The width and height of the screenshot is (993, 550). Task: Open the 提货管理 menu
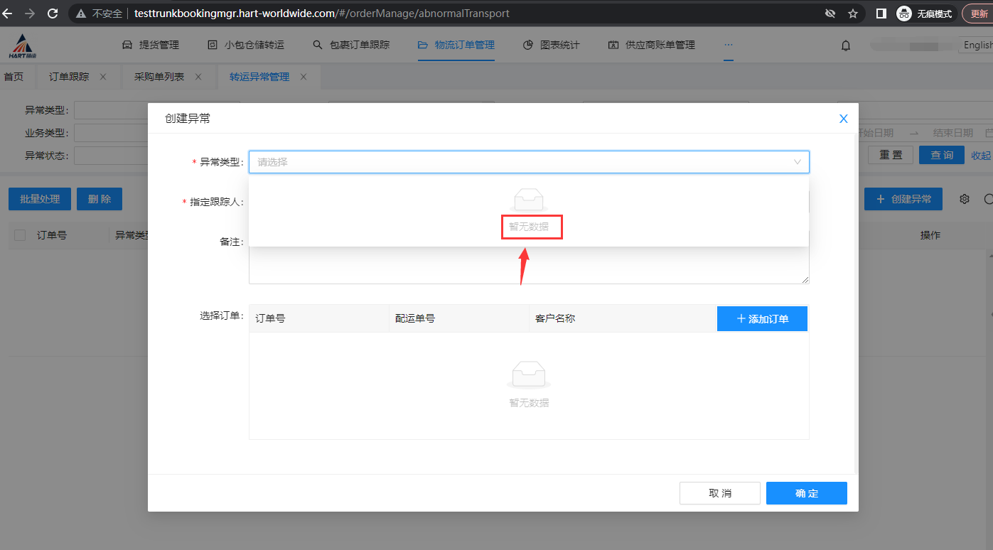click(x=151, y=45)
